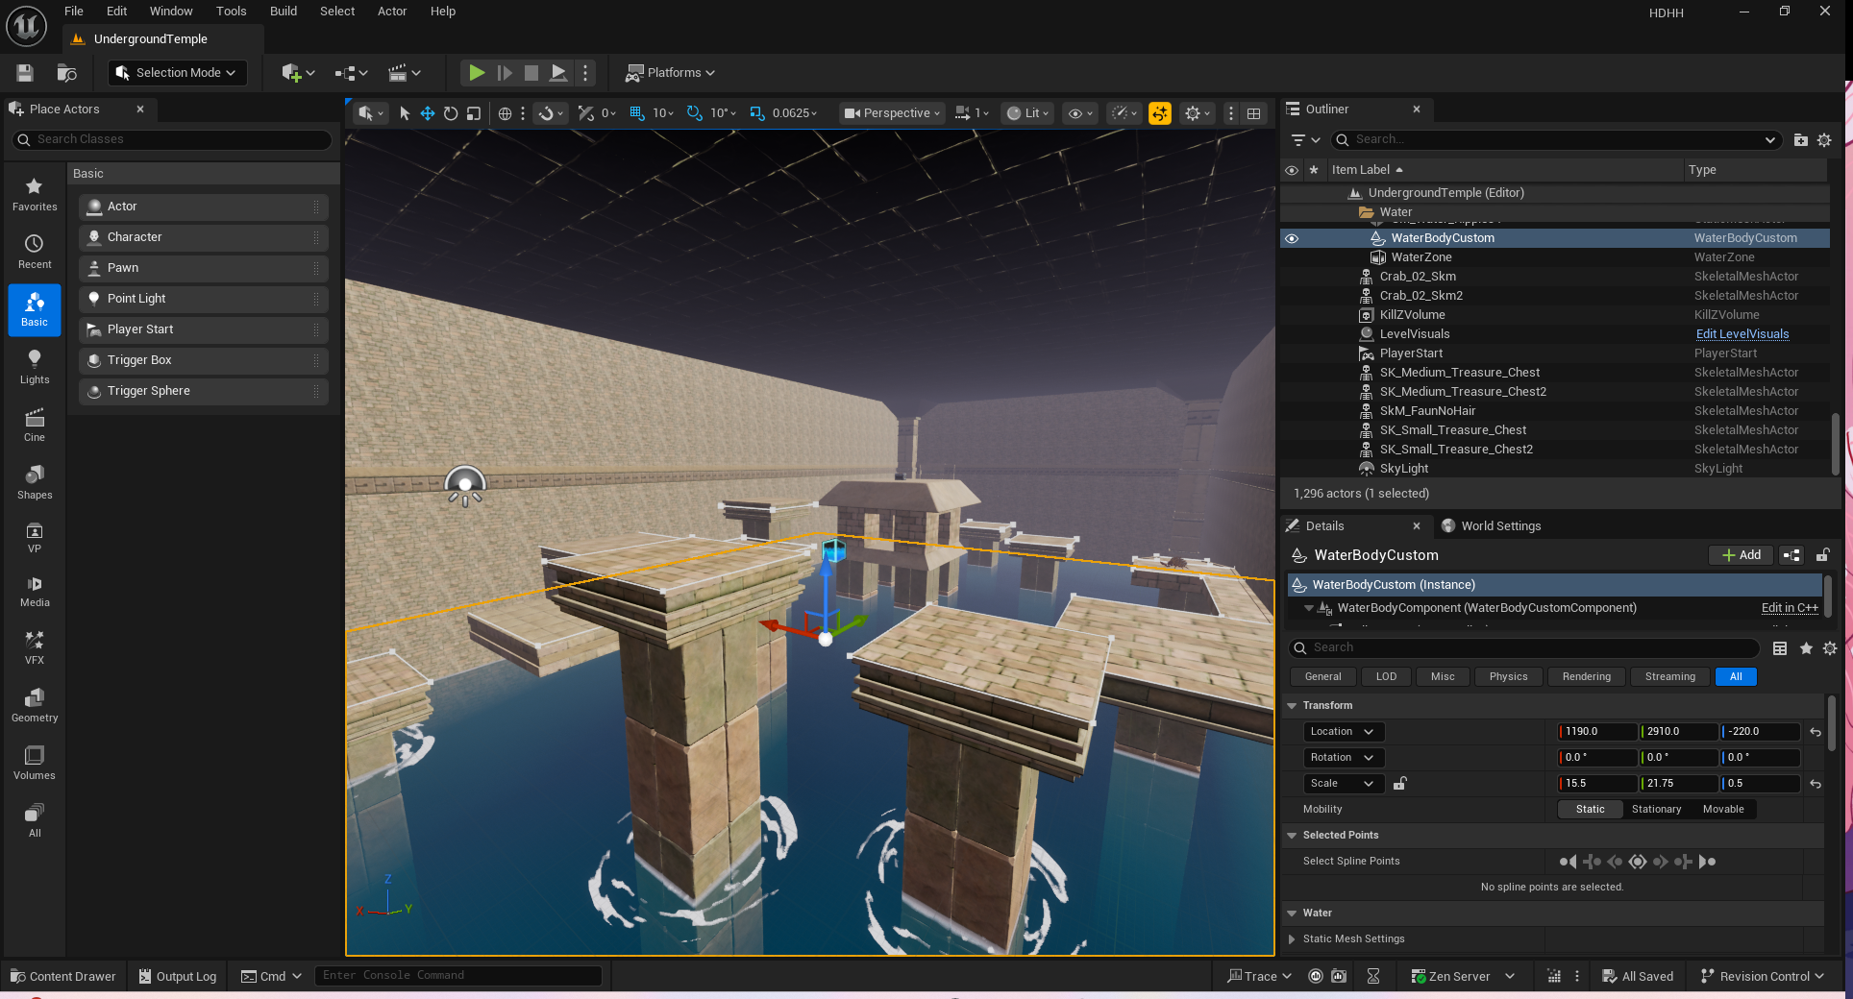Open the Selection Mode dropdown
The image size is (1853, 999).
pos(177,73)
